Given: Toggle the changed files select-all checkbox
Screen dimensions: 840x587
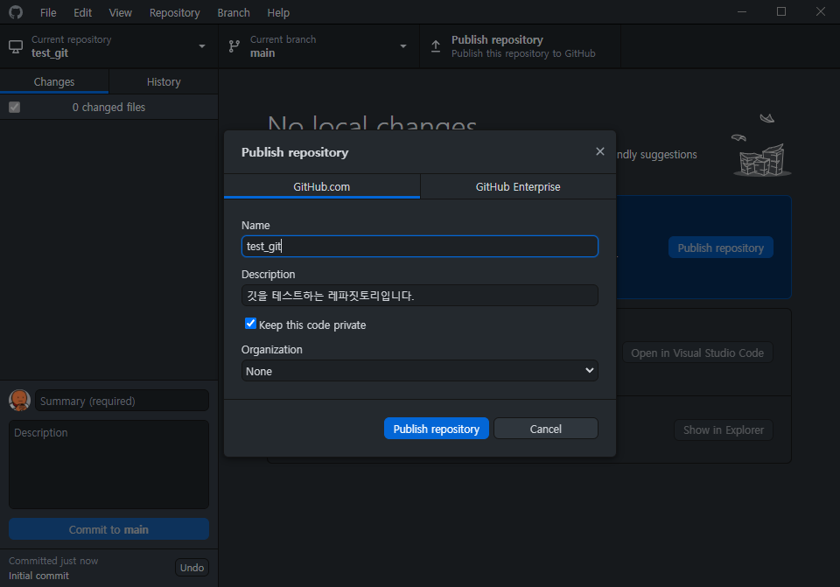Looking at the screenshot, I should tap(15, 107).
